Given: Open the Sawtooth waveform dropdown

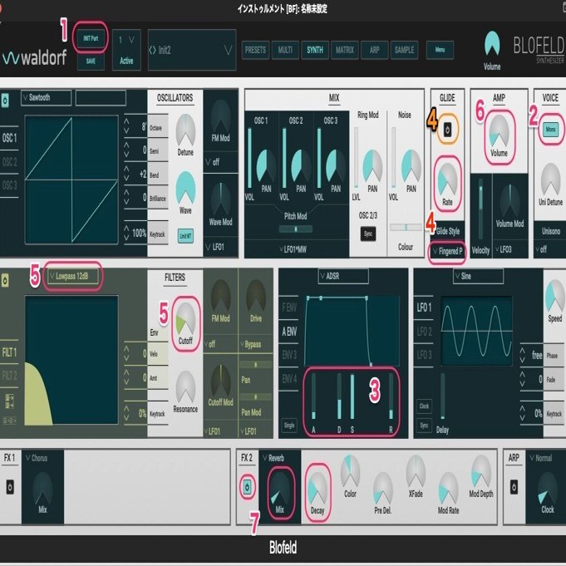Looking at the screenshot, I should (x=47, y=97).
